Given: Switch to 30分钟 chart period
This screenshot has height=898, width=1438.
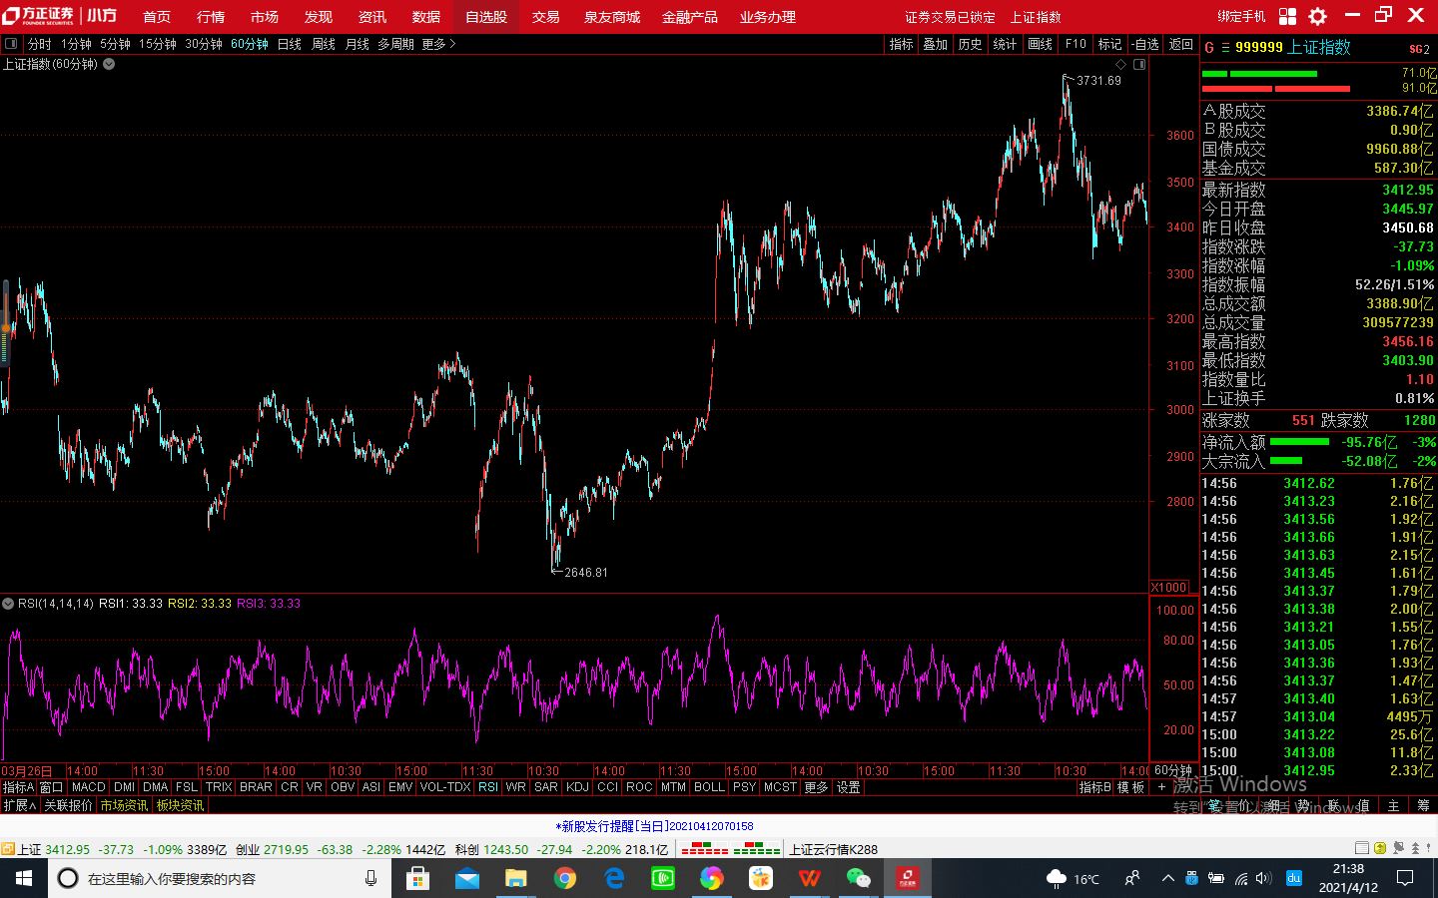Looking at the screenshot, I should (x=204, y=44).
